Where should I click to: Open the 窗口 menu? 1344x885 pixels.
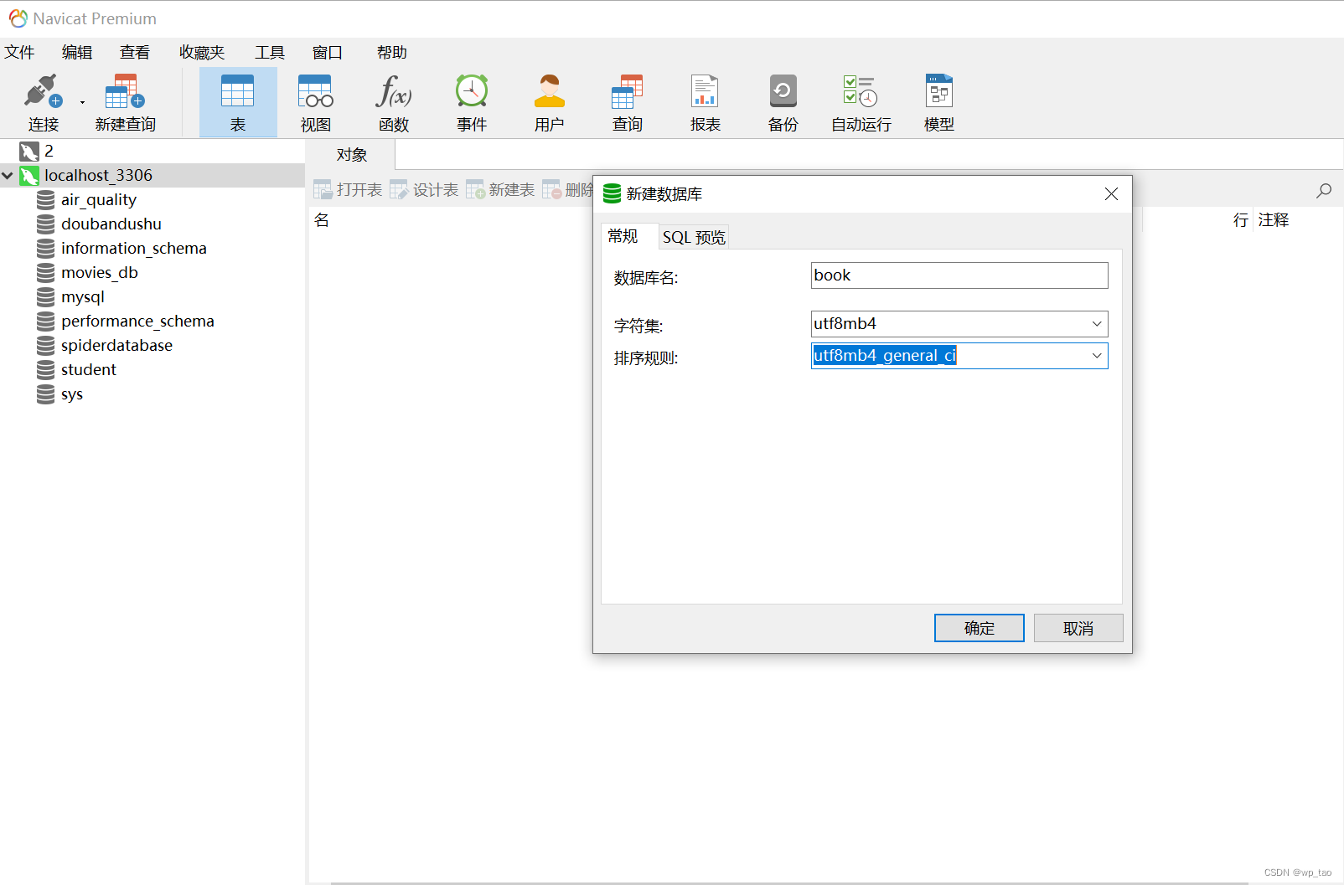coord(328,52)
